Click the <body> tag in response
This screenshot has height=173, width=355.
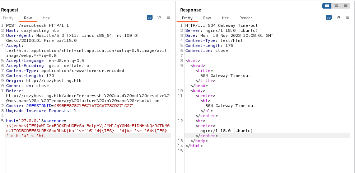click(198, 91)
